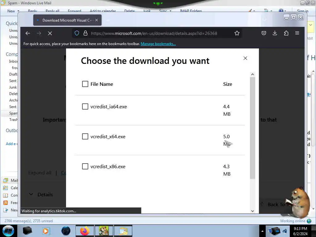
Task: Close the Choose the download dialog
Action: (x=245, y=58)
